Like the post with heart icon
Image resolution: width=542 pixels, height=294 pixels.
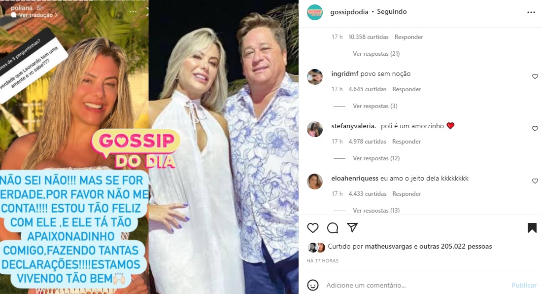click(313, 227)
